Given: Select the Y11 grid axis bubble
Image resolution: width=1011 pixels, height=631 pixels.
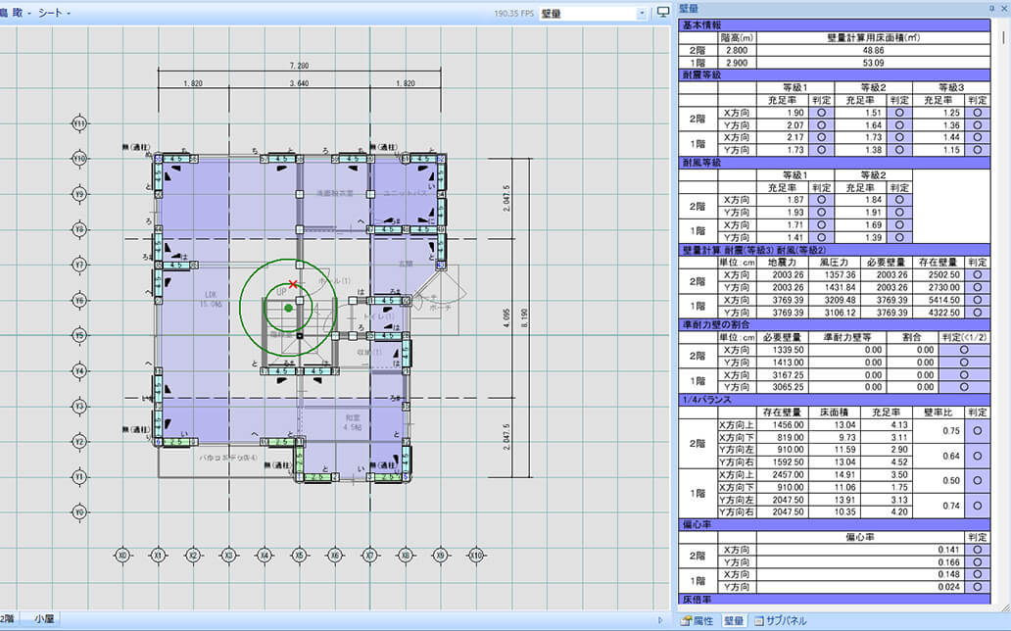Looking at the screenshot, I should pos(79,124).
